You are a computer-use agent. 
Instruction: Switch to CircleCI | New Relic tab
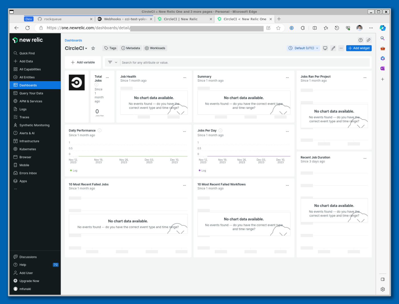(x=185, y=19)
